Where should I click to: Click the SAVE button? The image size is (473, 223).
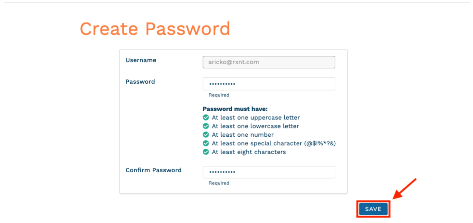373,209
